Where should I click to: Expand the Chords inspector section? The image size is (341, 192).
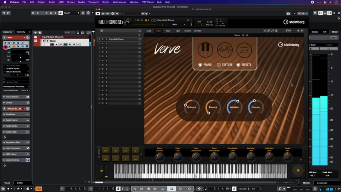15,102
